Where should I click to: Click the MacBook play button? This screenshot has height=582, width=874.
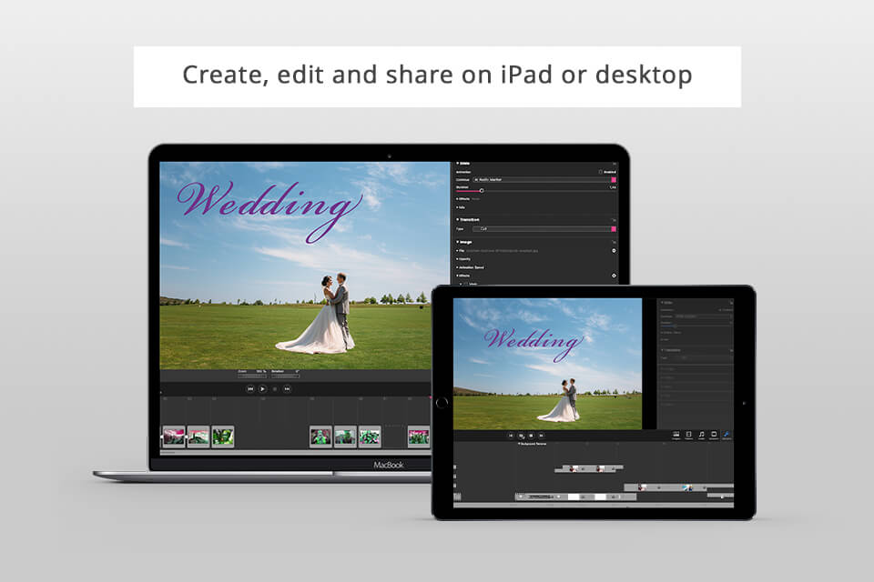[262, 388]
